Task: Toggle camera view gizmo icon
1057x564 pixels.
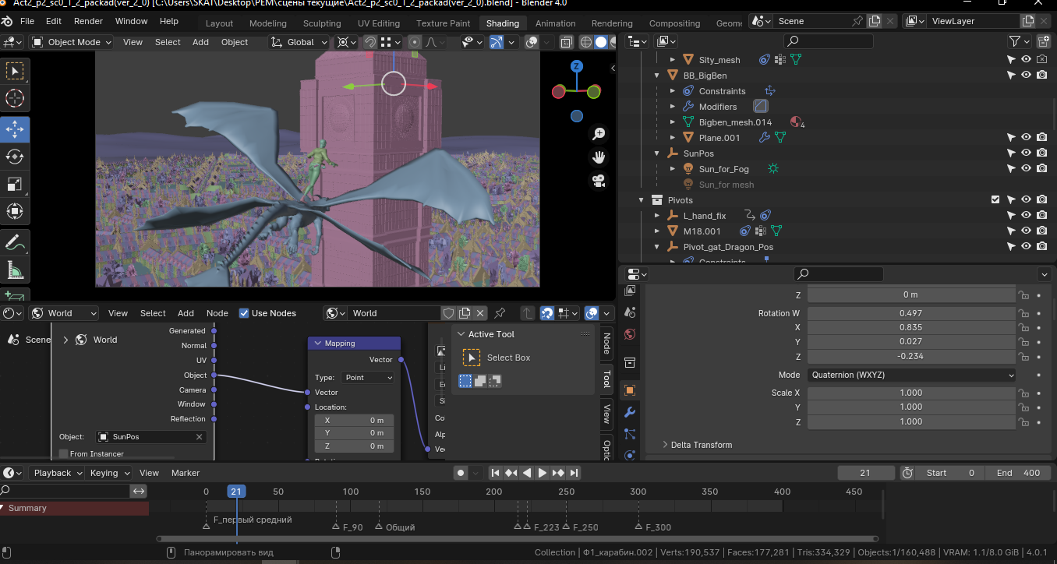Action: click(599, 181)
